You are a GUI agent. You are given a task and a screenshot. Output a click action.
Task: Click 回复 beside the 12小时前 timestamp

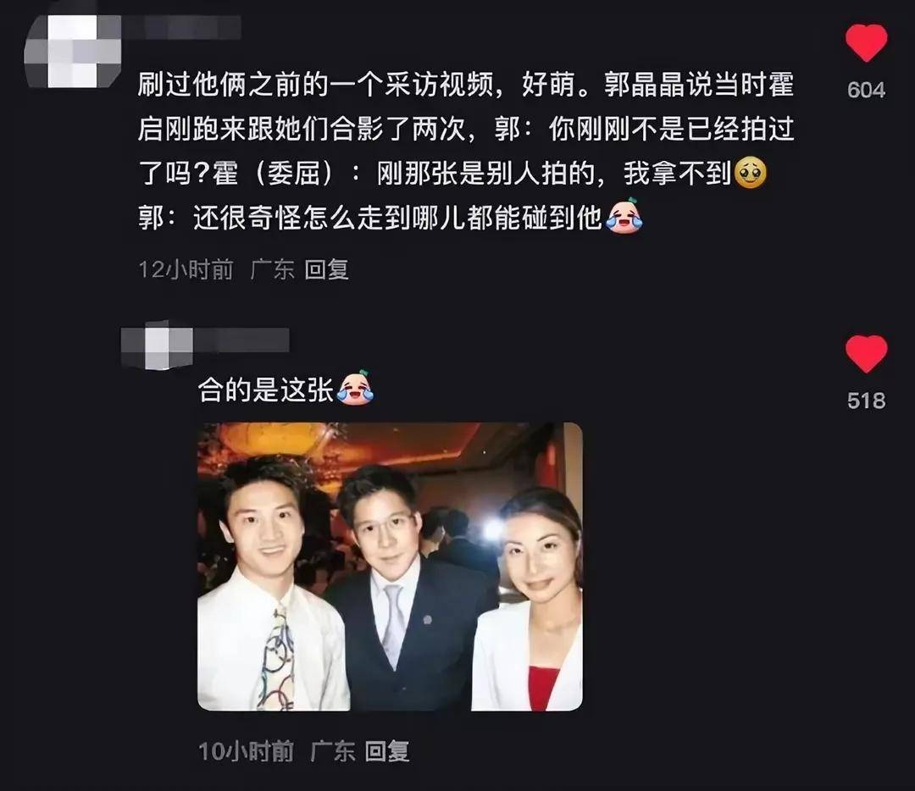point(327,269)
